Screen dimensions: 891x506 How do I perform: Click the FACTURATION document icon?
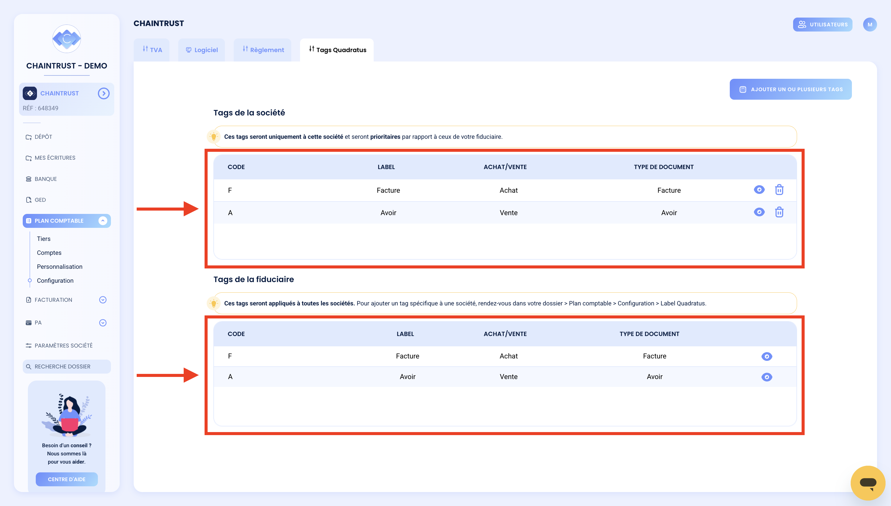click(x=28, y=300)
